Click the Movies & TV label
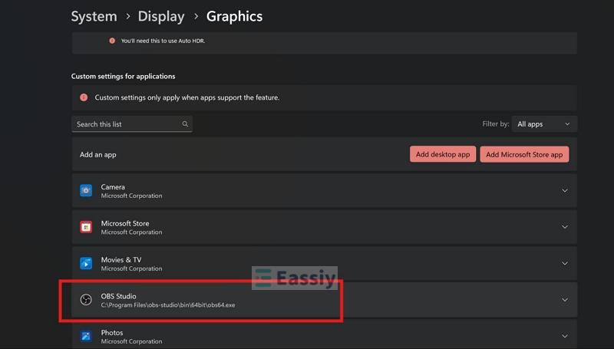This screenshot has height=349, width=614. 121,260
